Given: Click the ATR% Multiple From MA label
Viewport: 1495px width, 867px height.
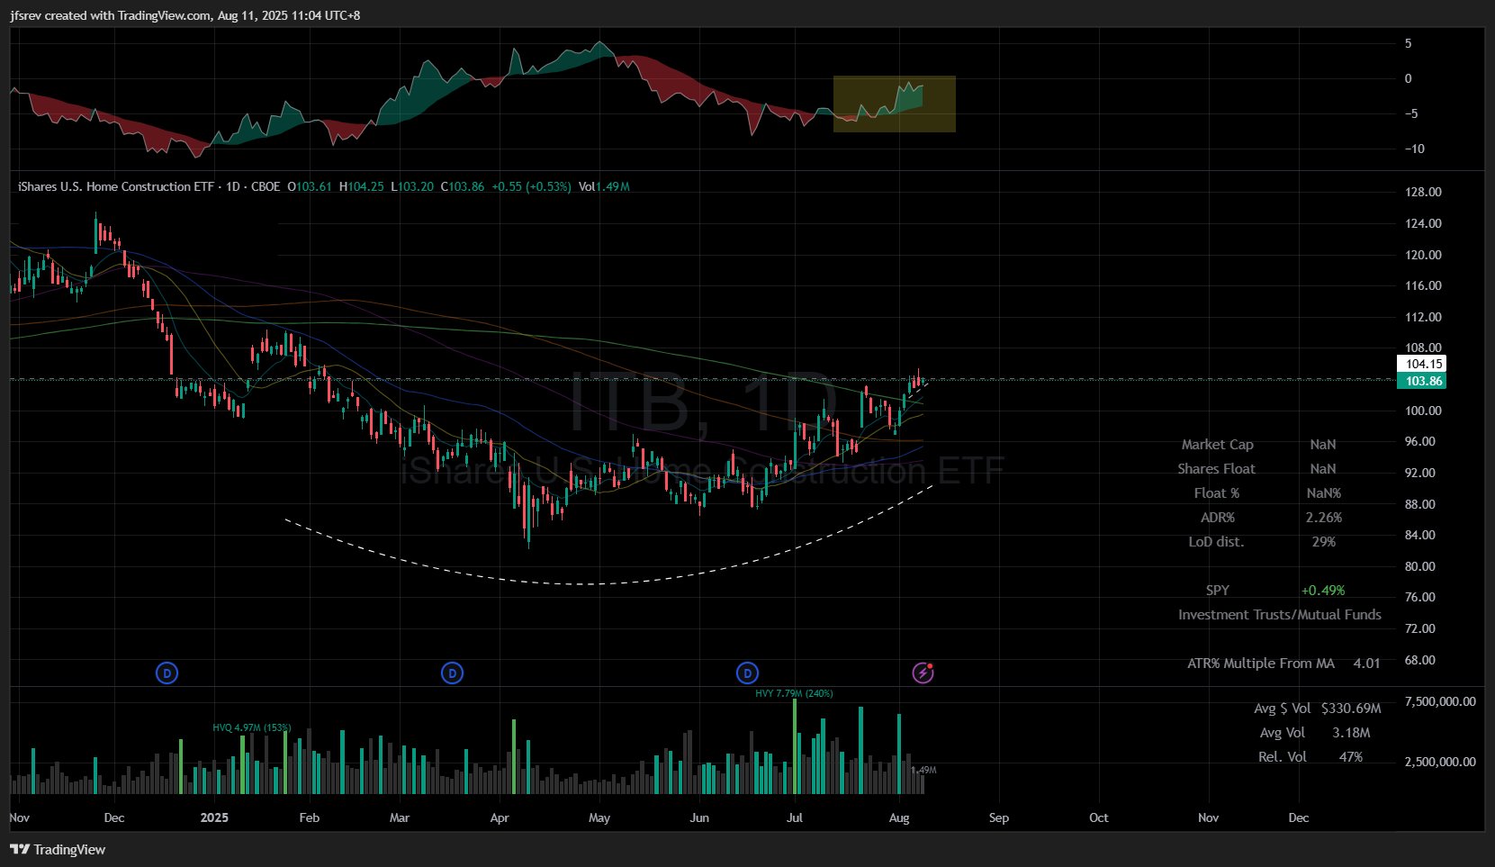Looking at the screenshot, I should 1261,664.
